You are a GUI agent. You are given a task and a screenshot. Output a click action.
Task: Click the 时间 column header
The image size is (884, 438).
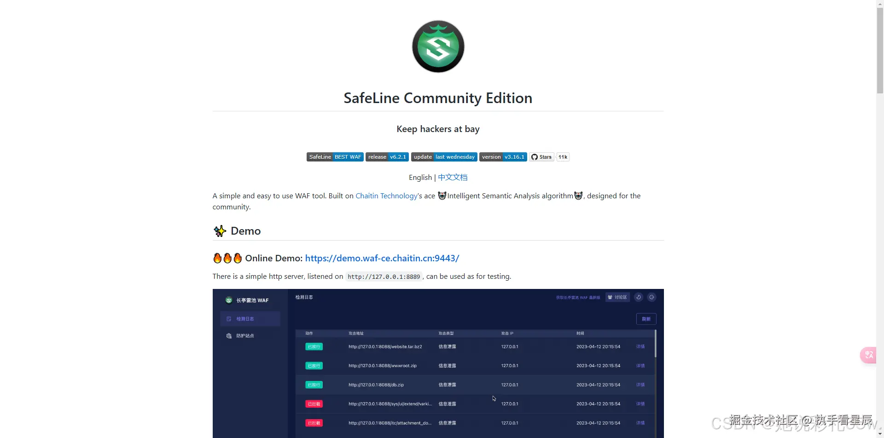click(x=580, y=334)
